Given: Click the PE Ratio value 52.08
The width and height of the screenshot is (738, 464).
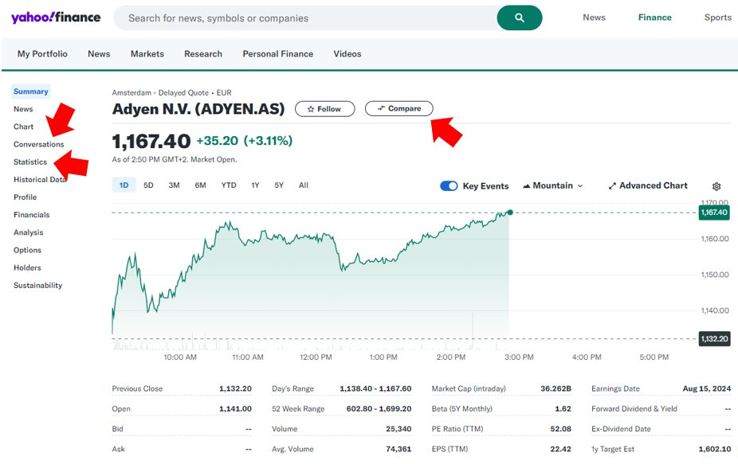Looking at the screenshot, I should (x=560, y=429).
